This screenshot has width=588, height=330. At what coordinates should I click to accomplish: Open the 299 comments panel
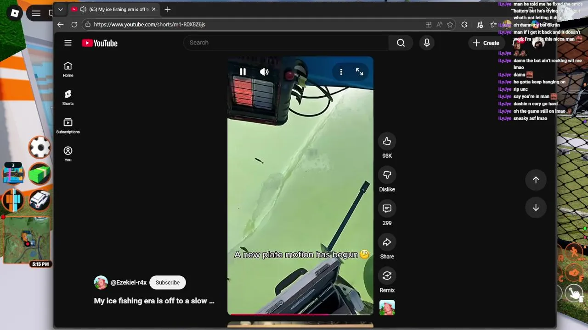pos(387,209)
